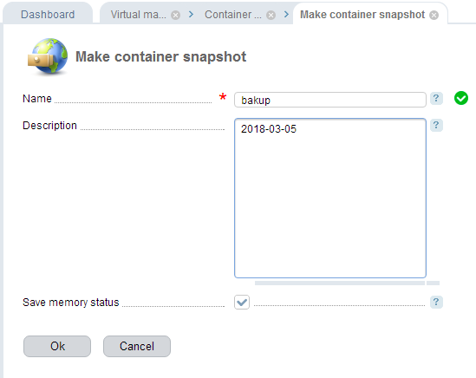Close the Virtual ma... tab
Image resolution: width=476 pixels, height=378 pixels.
175,15
